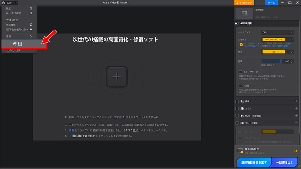Click the 書き出し設定 monitor gear icon
Screen dimensions: 301x169
[x=240, y=151]
